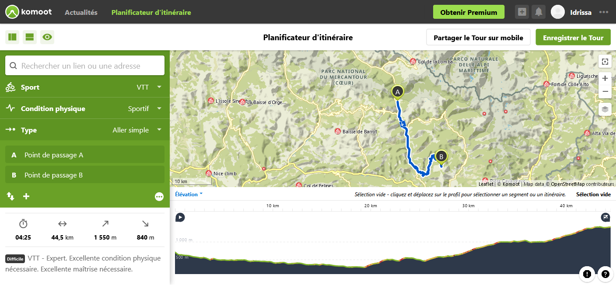Image resolution: width=616 pixels, height=285 pixels.
Task: Click the plus icon in top bar
Action: [x=521, y=12]
